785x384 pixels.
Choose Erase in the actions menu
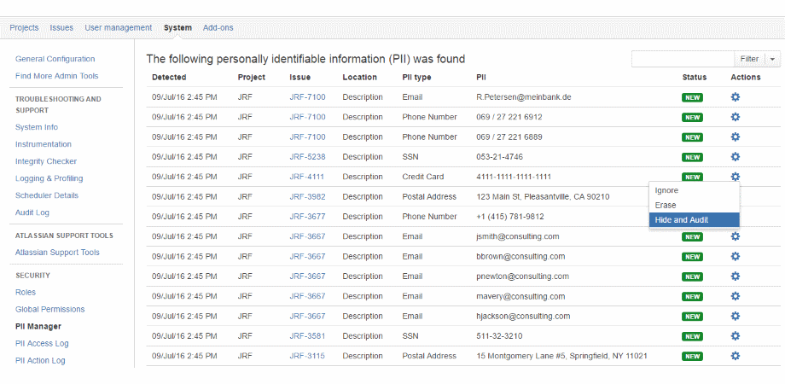[666, 205]
